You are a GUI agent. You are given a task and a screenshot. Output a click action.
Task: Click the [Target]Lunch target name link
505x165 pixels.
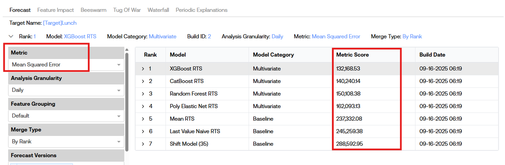point(60,23)
